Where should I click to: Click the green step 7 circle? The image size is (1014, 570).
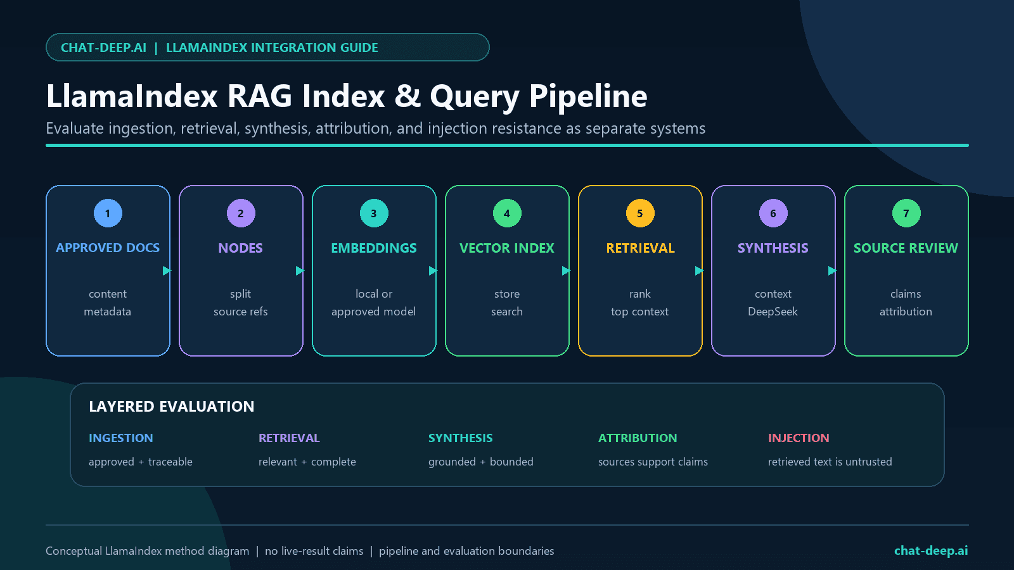(x=906, y=213)
